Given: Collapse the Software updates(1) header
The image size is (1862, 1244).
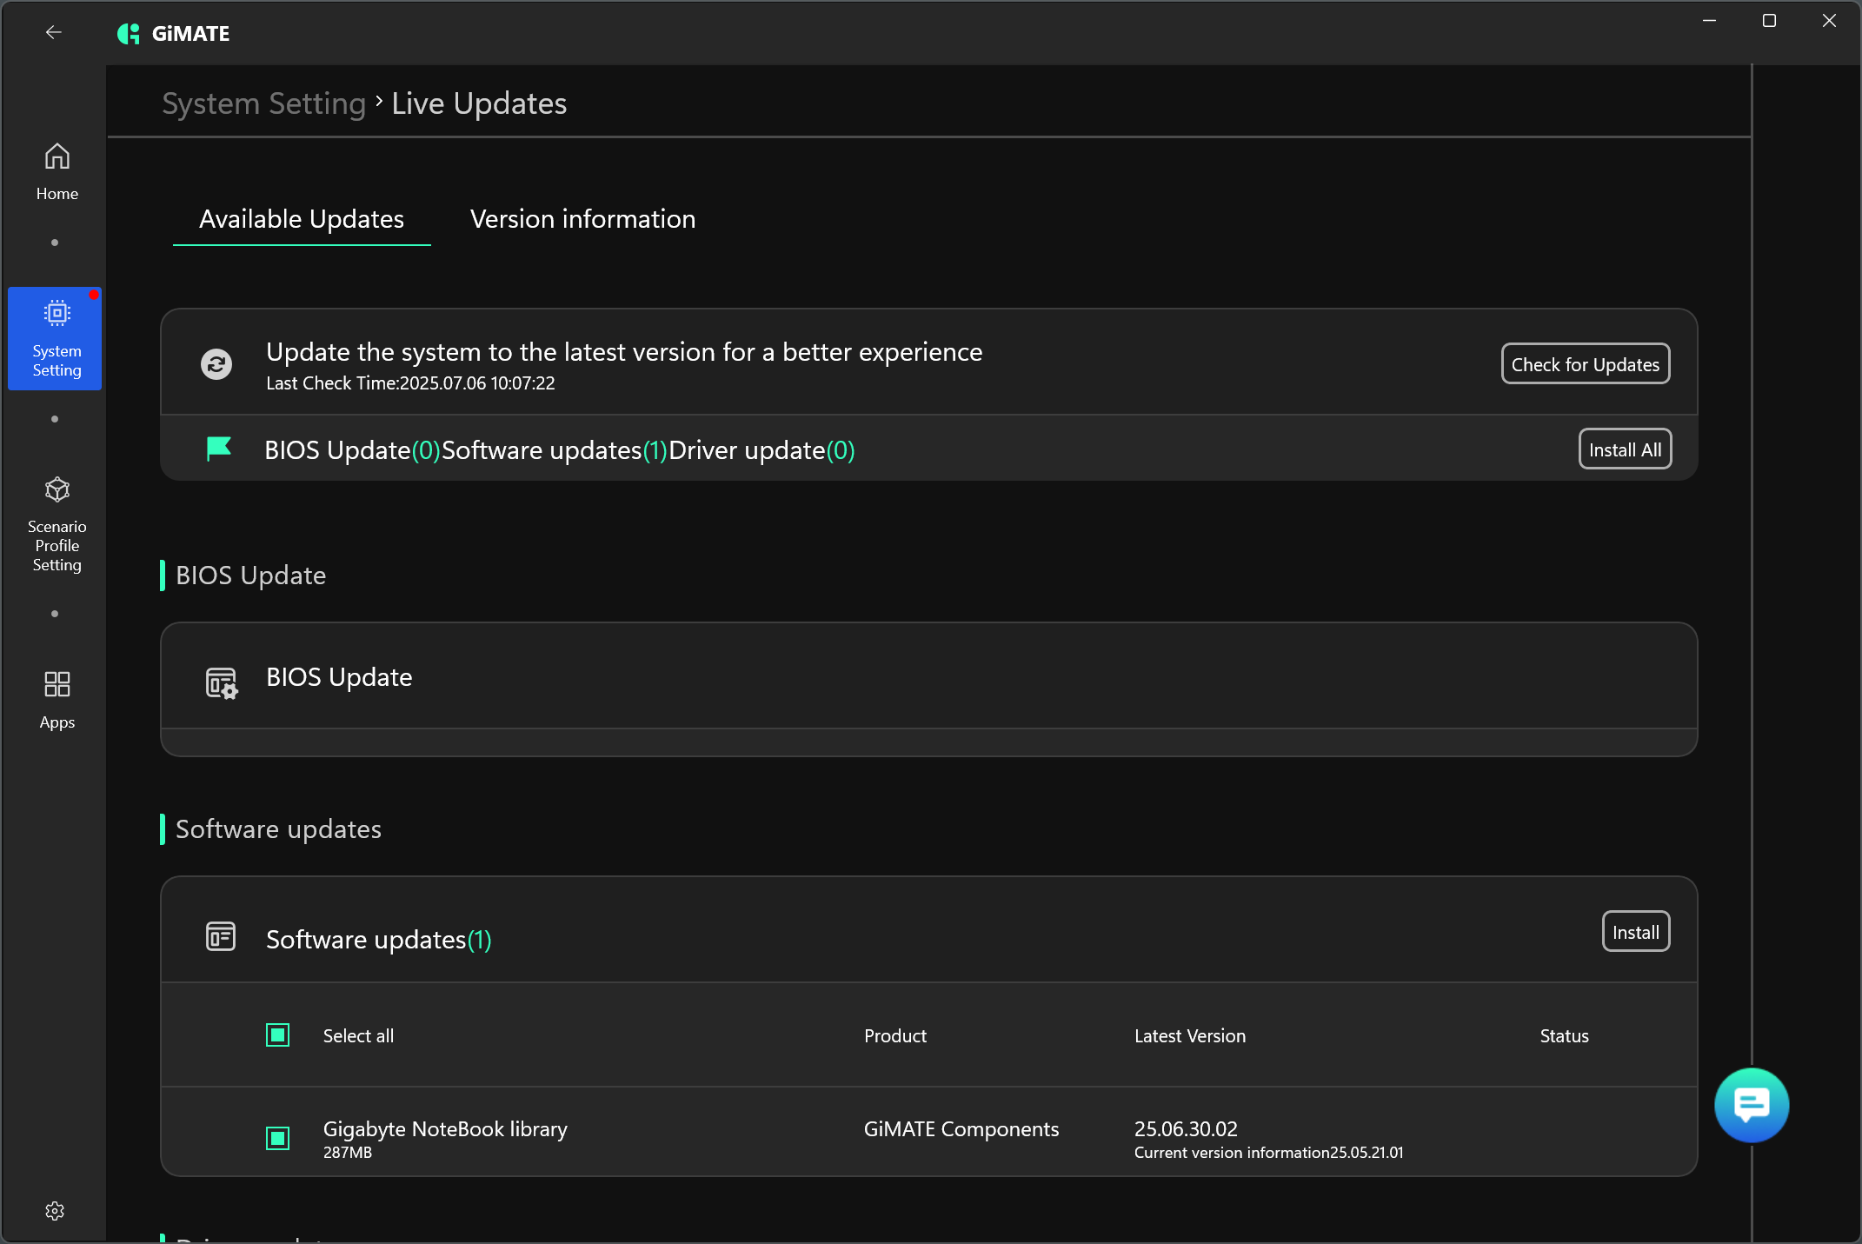Looking at the screenshot, I should pos(379,939).
